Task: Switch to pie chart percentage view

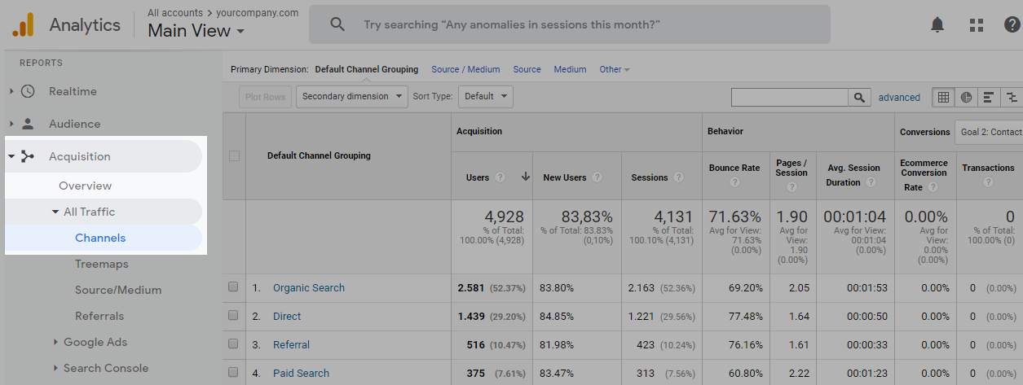Action: [x=966, y=98]
